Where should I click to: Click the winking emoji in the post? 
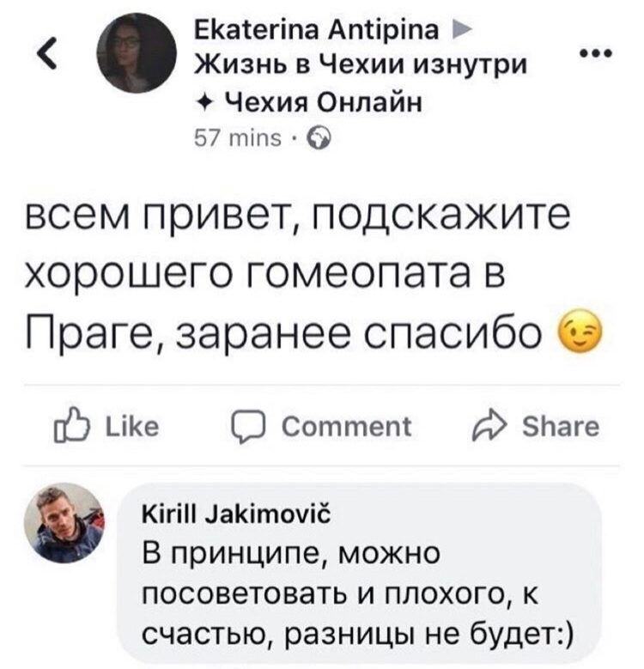[x=580, y=331]
